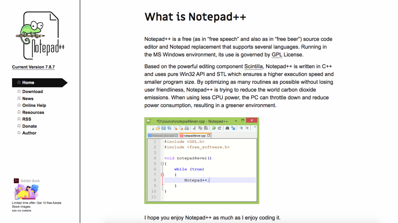Go to Online Help in the sidebar
Image resolution: width=398 pixels, height=223 pixels.
[x=34, y=105]
